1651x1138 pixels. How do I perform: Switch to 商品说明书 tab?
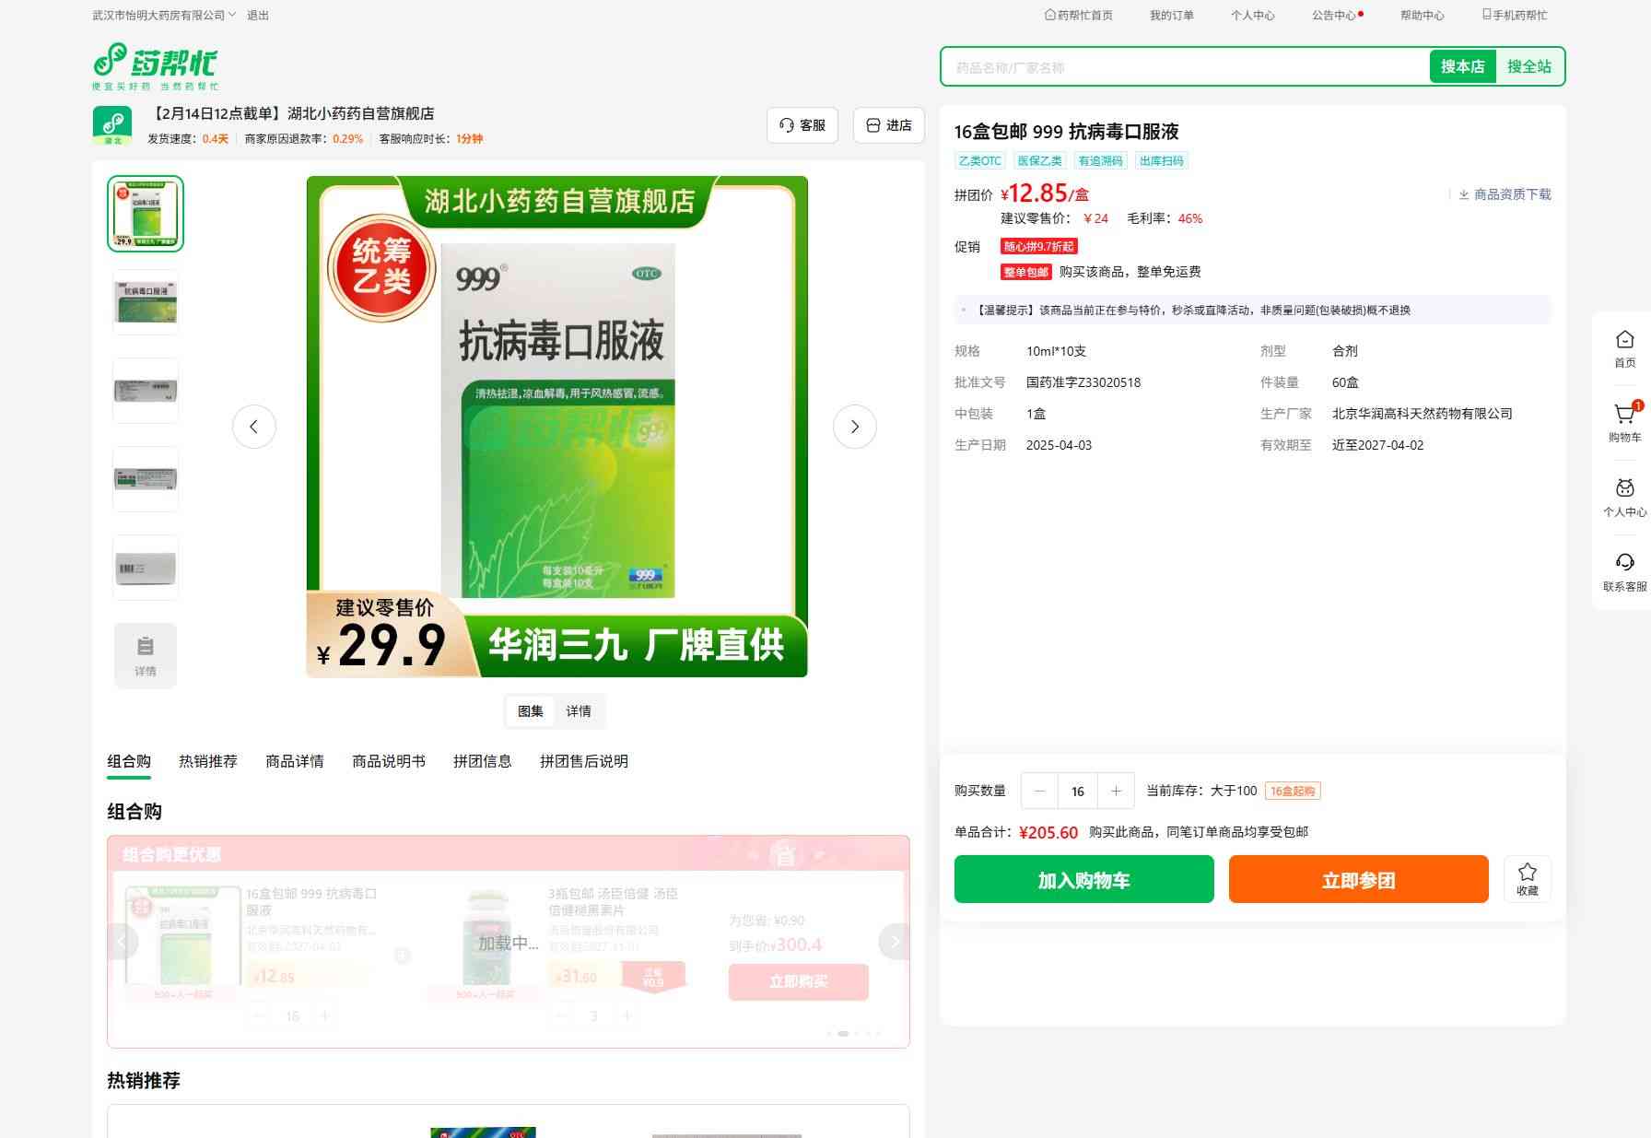coord(388,761)
